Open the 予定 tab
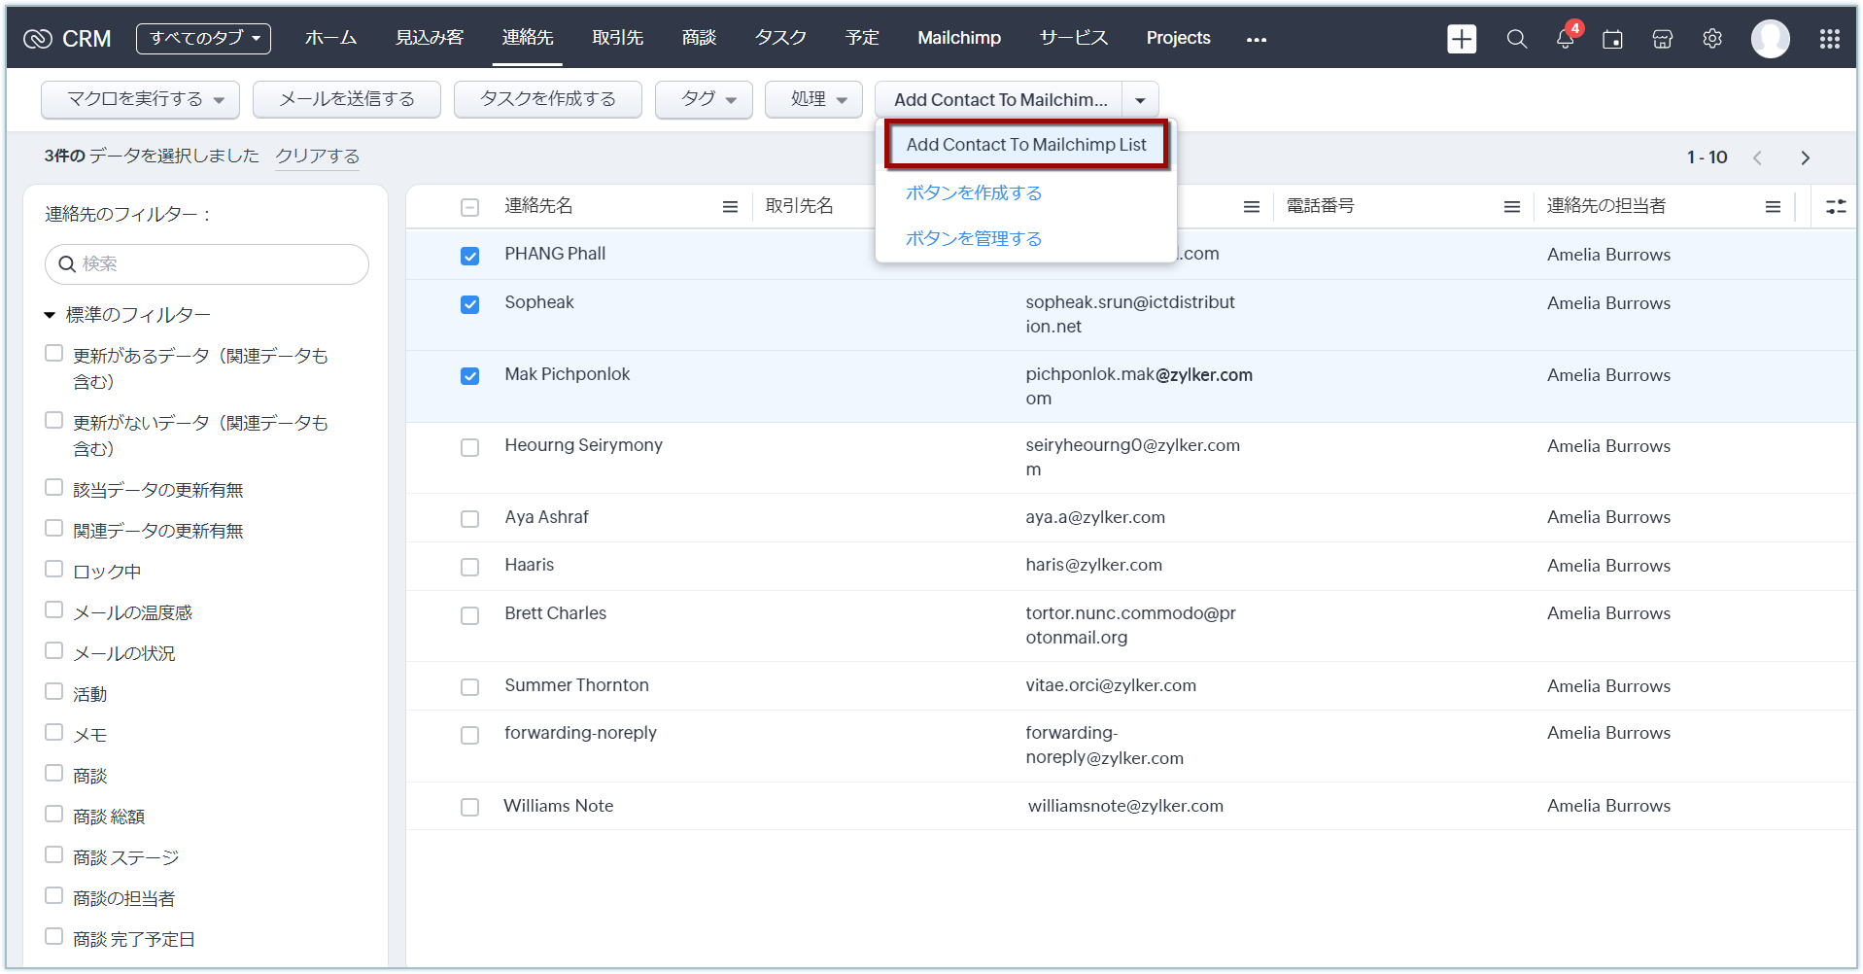The image size is (1863, 974). 862,38
